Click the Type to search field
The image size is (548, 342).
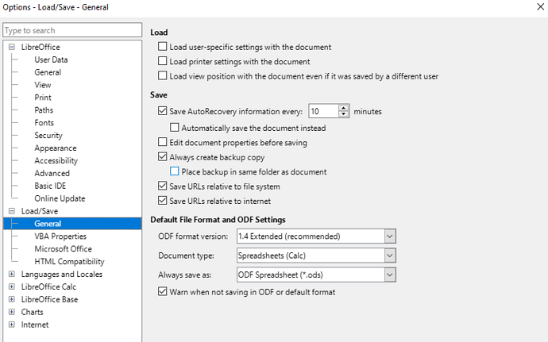[x=72, y=30]
